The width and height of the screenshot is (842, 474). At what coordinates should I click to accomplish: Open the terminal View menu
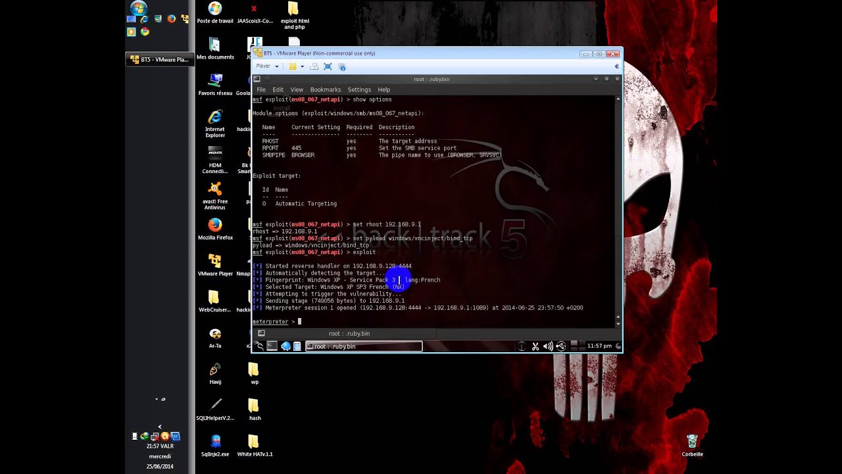point(297,90)
